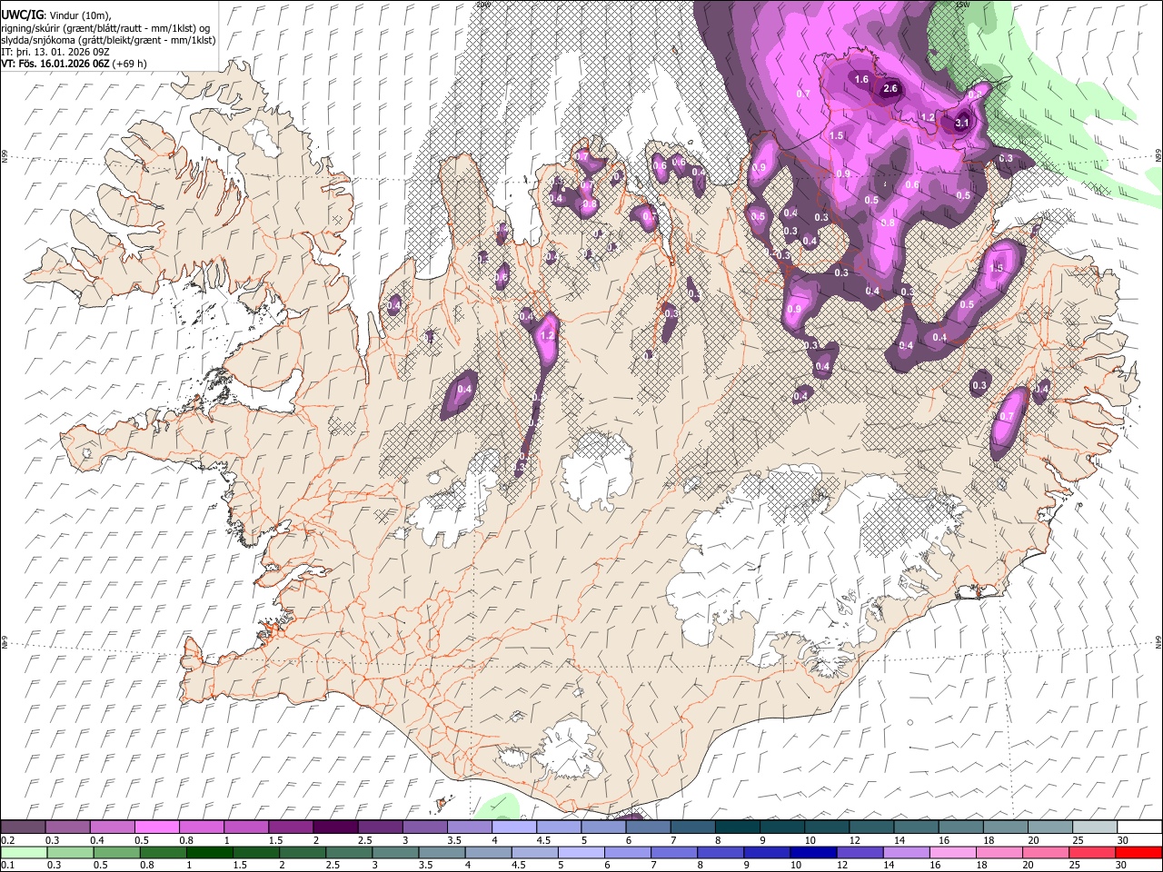Pick the teal 10 swatch in top legend row
1163x872 pixels.
827,827
